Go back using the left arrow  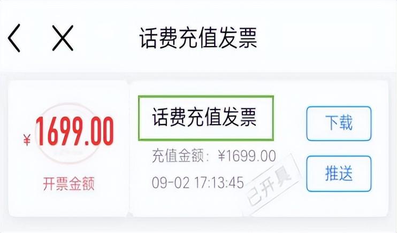coord(14,39)
